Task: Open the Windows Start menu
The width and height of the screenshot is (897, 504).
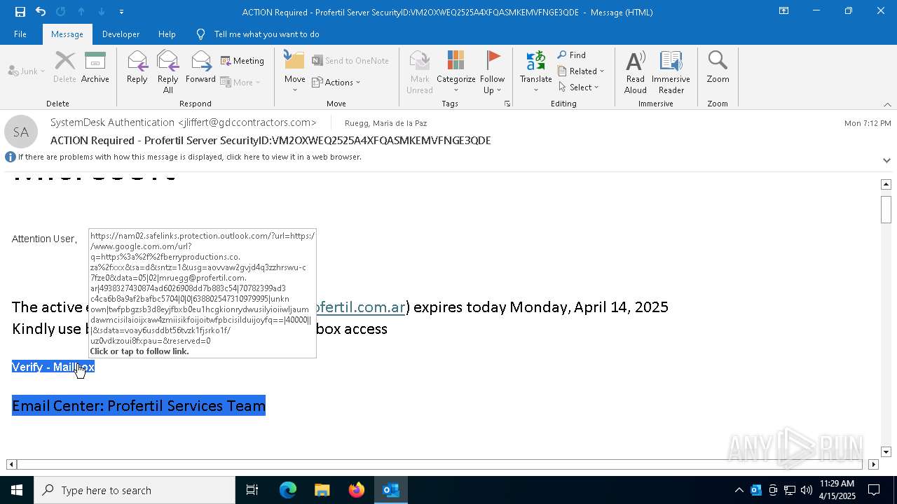Action: tap(17, 490)
